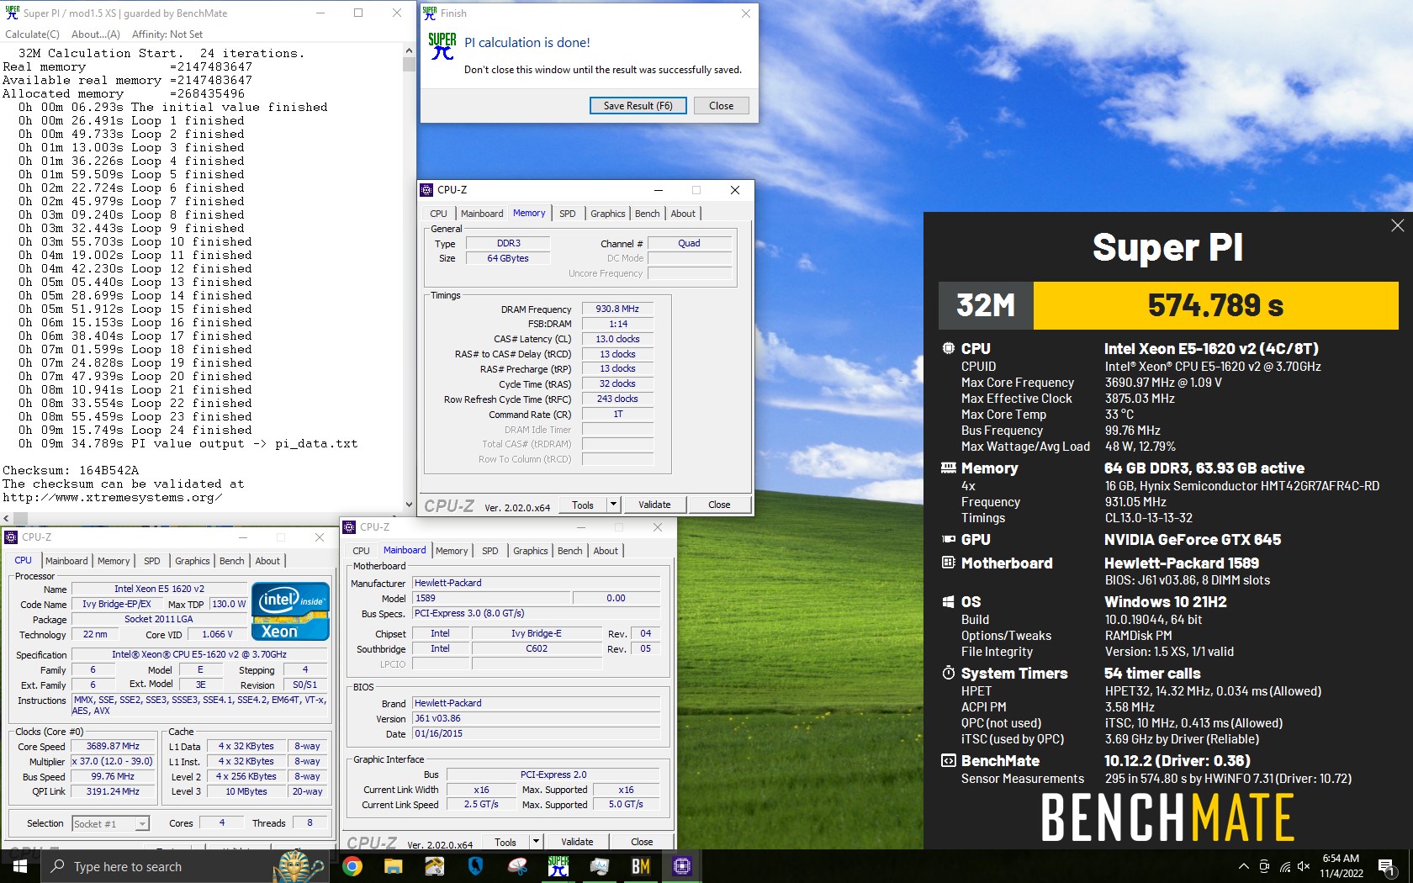Switch to SPD tab in CPU-Z Memory window
Image resolution: width=1413 pixels, height=883 pixels.
point(568,214)
